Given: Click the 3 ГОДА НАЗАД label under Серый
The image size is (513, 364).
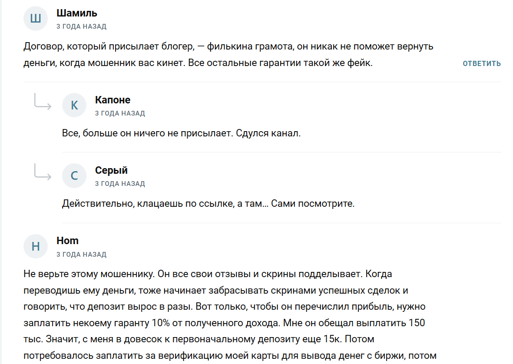Looking at the screenshot, I should (120, 183).
